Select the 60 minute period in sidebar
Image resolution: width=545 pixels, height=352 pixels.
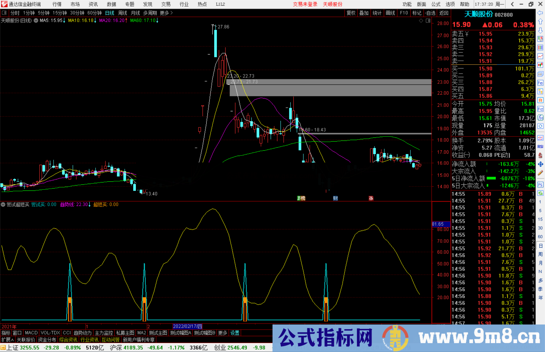[x=540, y=237]
